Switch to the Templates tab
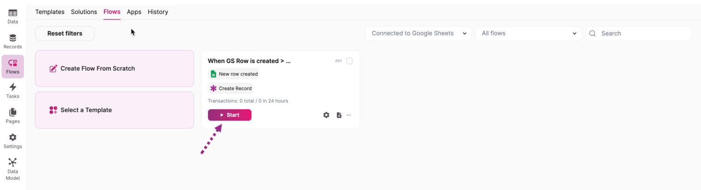Screen dimensions: 701x190 click(x=50, y=12)
